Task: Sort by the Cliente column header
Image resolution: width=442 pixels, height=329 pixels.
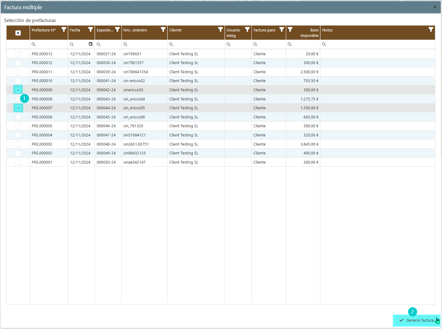Action: coord(189,30)
